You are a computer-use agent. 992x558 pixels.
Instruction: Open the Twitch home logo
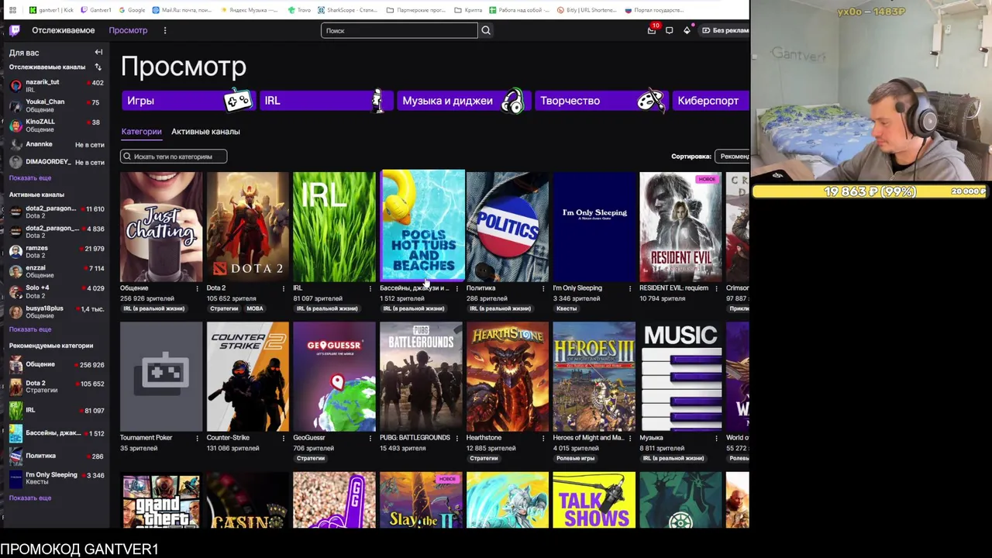15,30
